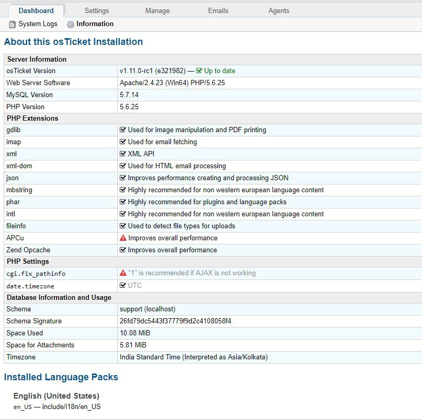Screen dimensions: 422x420
Task: Click 'Improves performance creating and processing JSON'
Action: [x=208, y=178]
